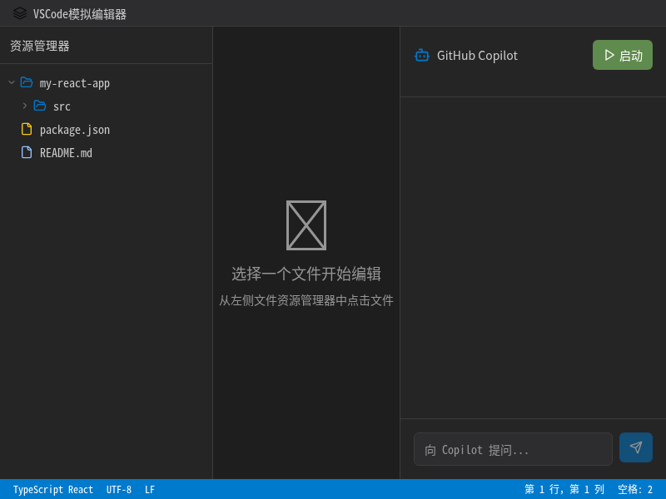Click the 选择一个文件开始编辑 message
The height and width of the screenshot is (499, 666).
[x=306, y=274]
